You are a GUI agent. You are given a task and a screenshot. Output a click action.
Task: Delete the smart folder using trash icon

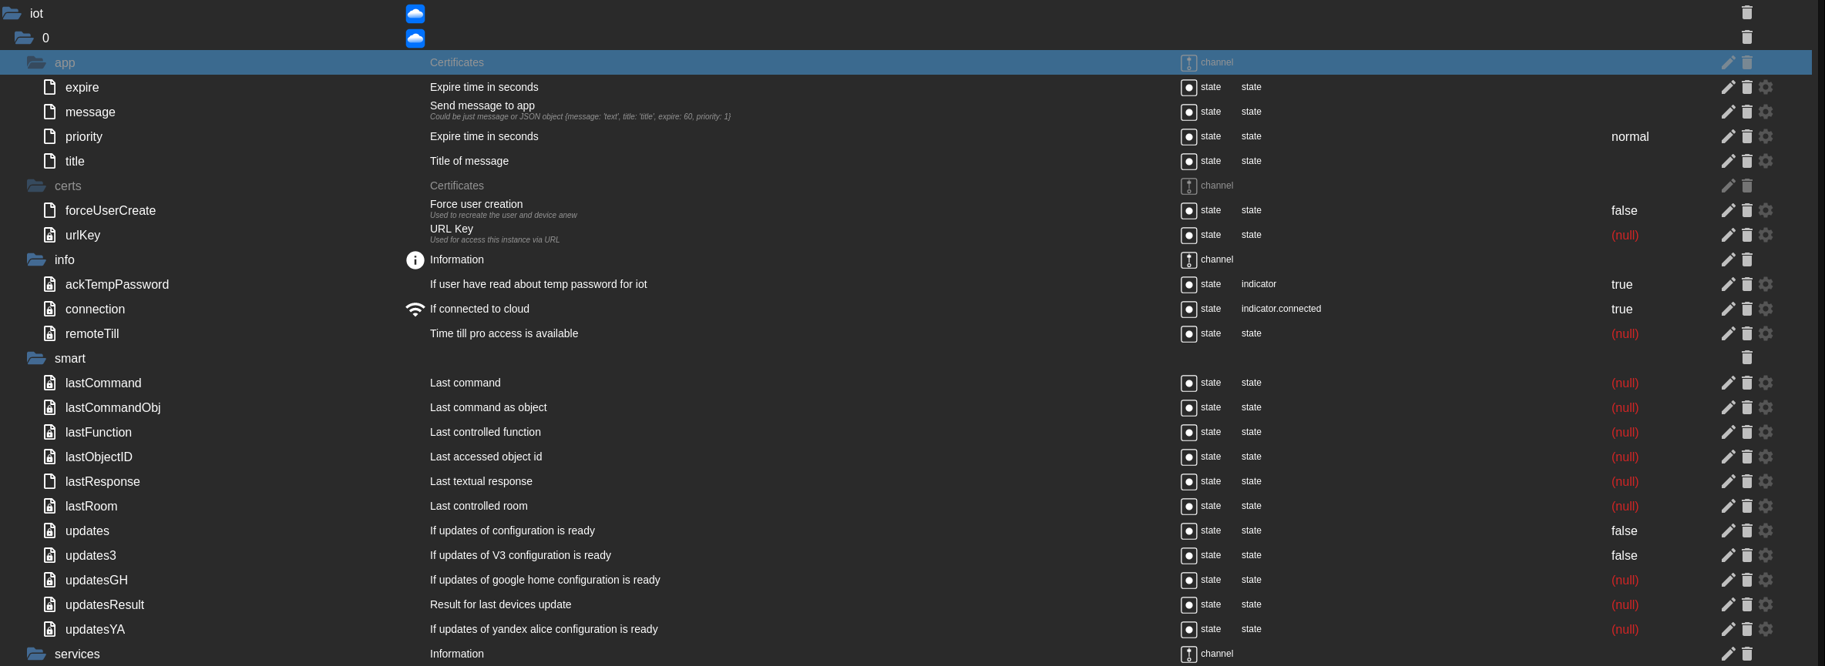click(x=1747, y=358)
